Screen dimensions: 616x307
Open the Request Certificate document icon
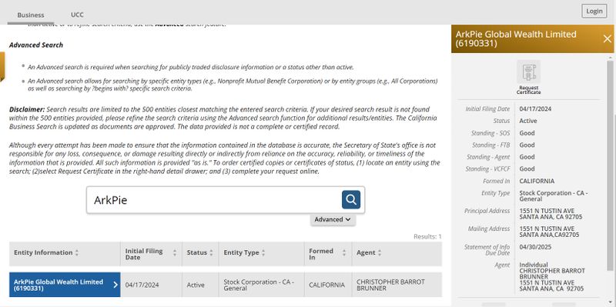(x=528, y=72)
